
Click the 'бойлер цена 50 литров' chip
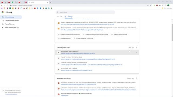click(x=119, y=34)
